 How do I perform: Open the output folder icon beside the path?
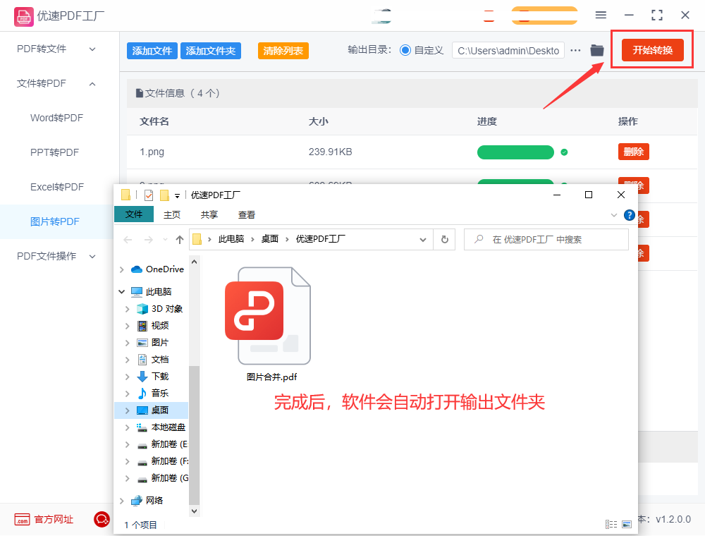click(597, 50)
